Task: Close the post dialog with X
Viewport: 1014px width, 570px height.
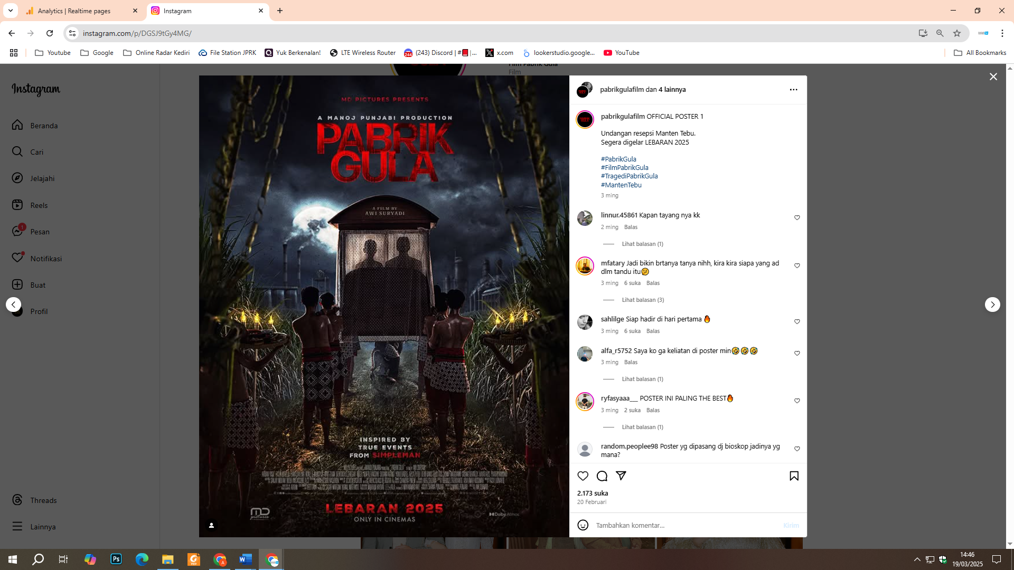Action: tap(993, 77)
